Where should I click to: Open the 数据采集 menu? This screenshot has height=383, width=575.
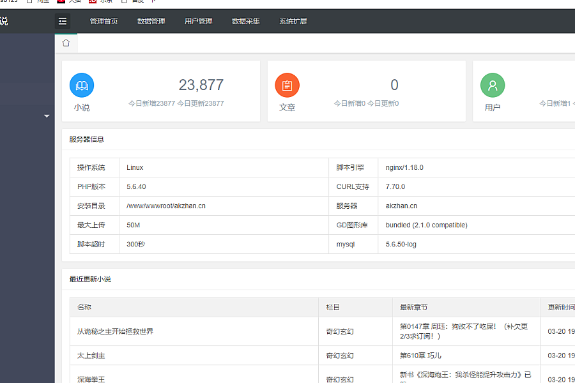pos(246,21)
